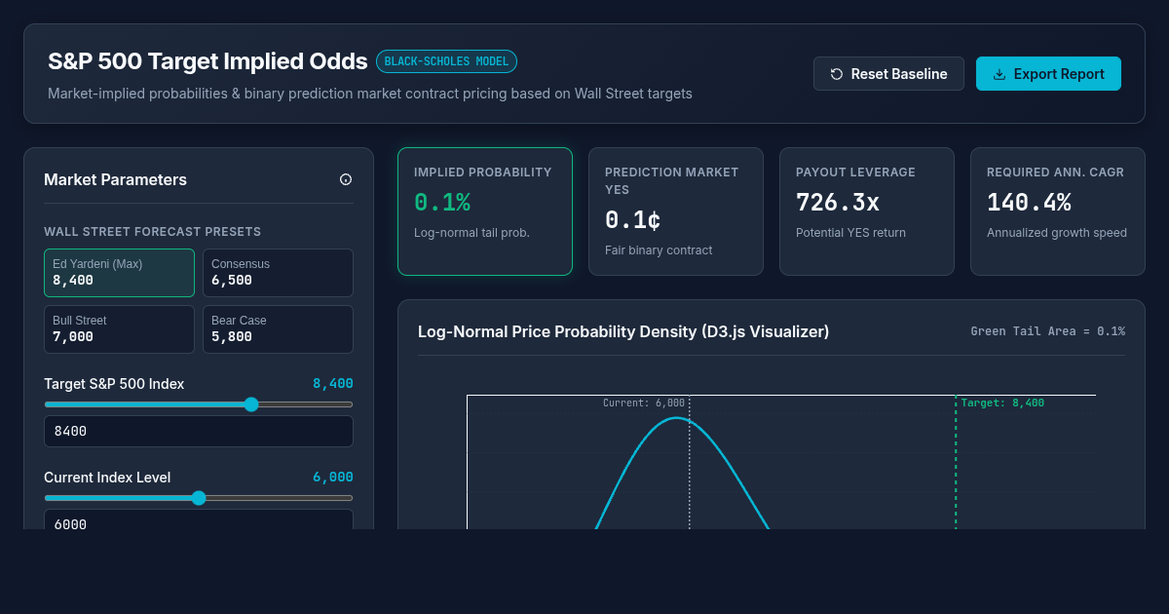The image size is (1169, 614).
Task: Choose the Bull Street 7,000 preset
Action: coord(119,329)
